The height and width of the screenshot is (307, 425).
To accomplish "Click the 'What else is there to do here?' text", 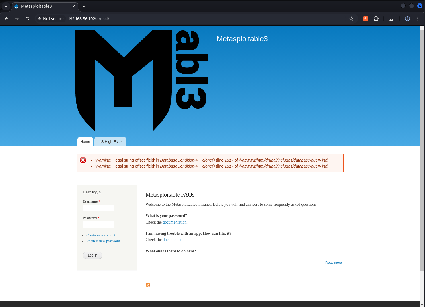I will [x=171, y=251].
